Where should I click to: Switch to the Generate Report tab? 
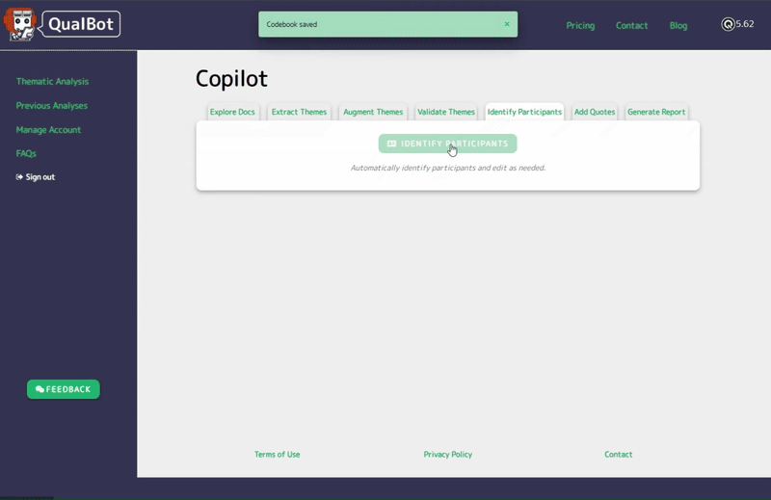point(656,112)
